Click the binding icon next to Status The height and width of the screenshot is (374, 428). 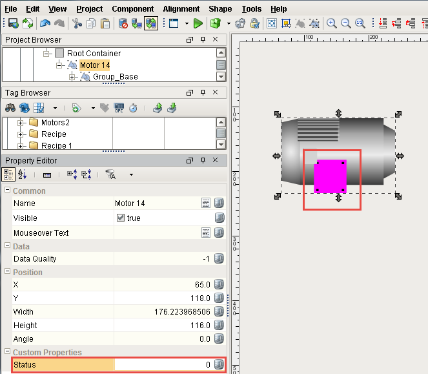tap(219, 365)
